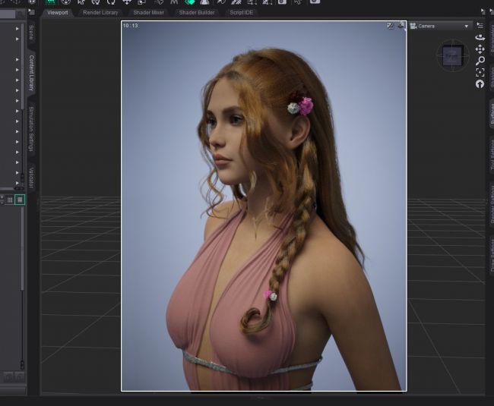Open the Script IDE tab

(x=240, y=13)
